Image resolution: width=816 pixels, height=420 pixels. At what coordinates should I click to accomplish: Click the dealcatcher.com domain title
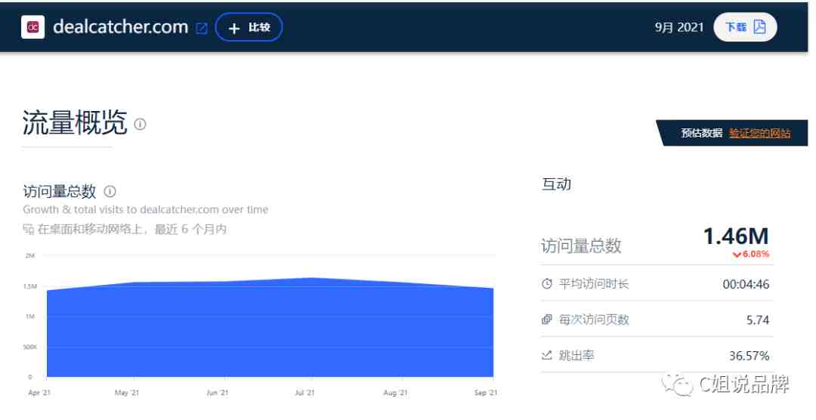[x=120, y=27]
